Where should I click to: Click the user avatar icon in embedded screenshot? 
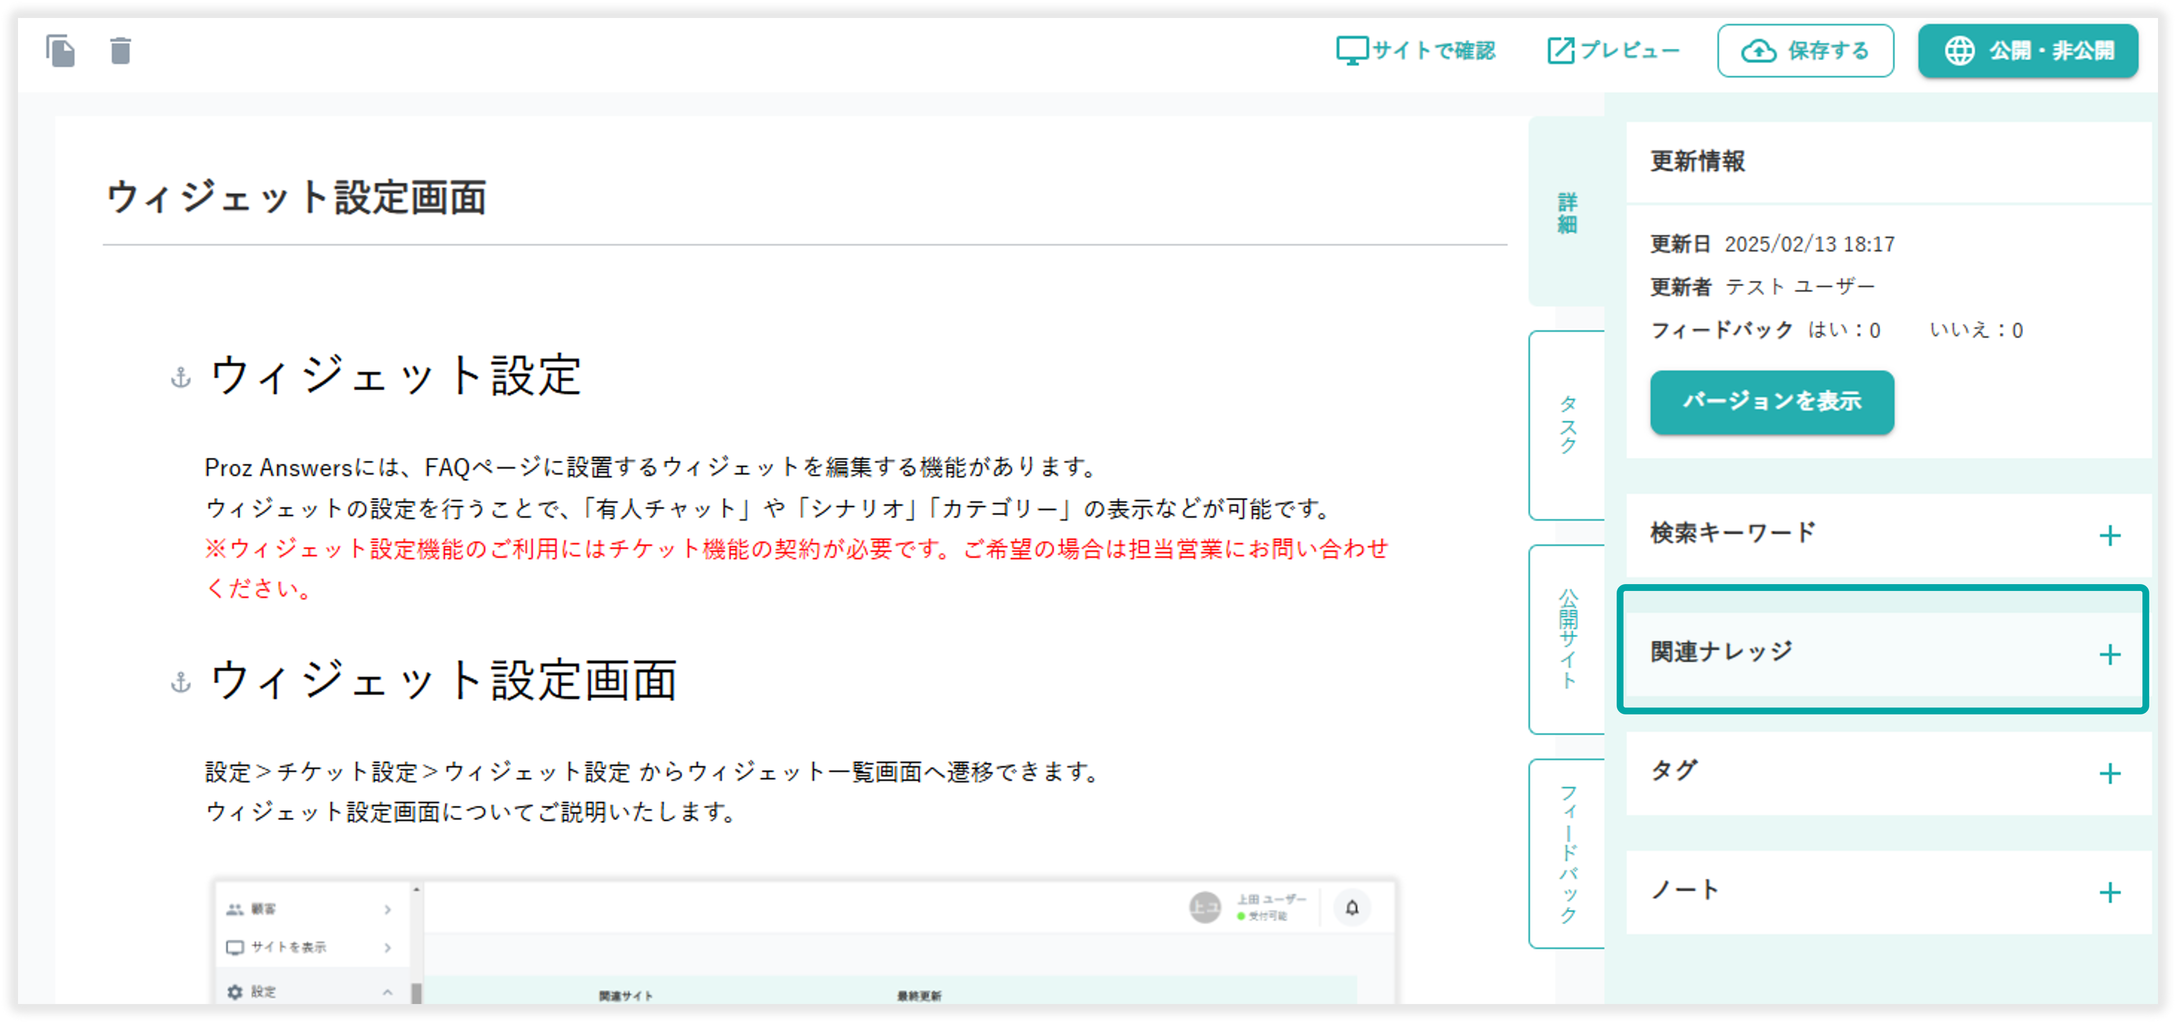click(1205, 908)
